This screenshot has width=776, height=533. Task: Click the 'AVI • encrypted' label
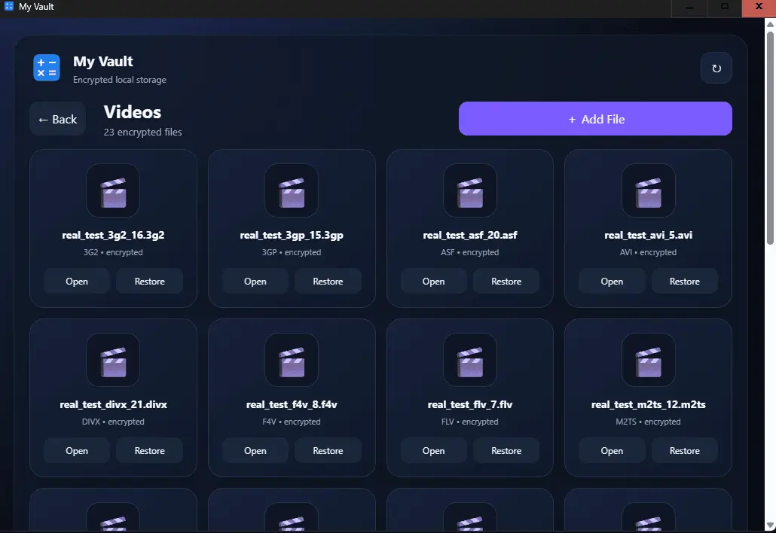649,252
